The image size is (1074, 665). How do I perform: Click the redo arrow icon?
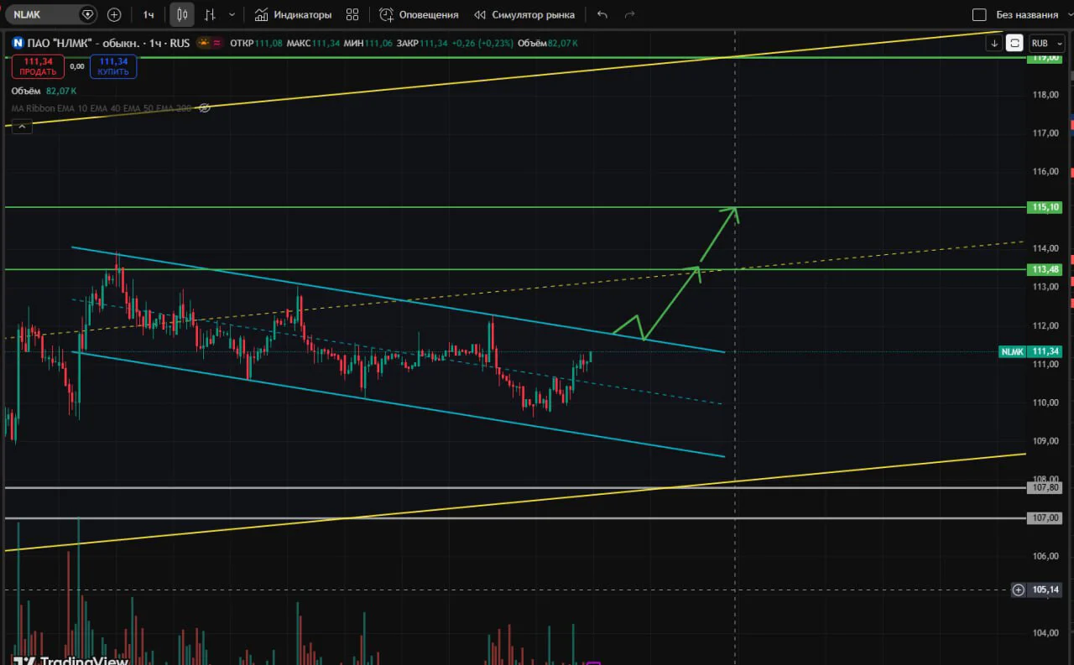pyautogui.click(x=630, y=14)
